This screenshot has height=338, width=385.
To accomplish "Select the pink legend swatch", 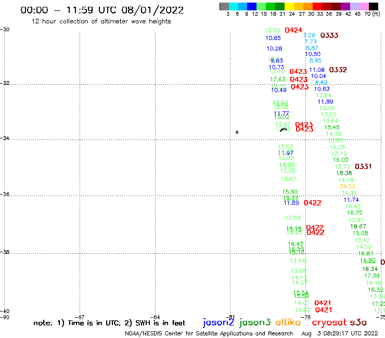I will click(x=364, y=6).
